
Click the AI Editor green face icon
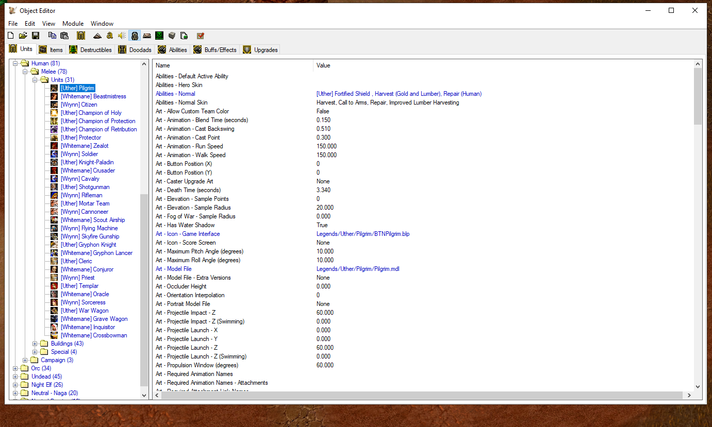click(x=159, y=36)
